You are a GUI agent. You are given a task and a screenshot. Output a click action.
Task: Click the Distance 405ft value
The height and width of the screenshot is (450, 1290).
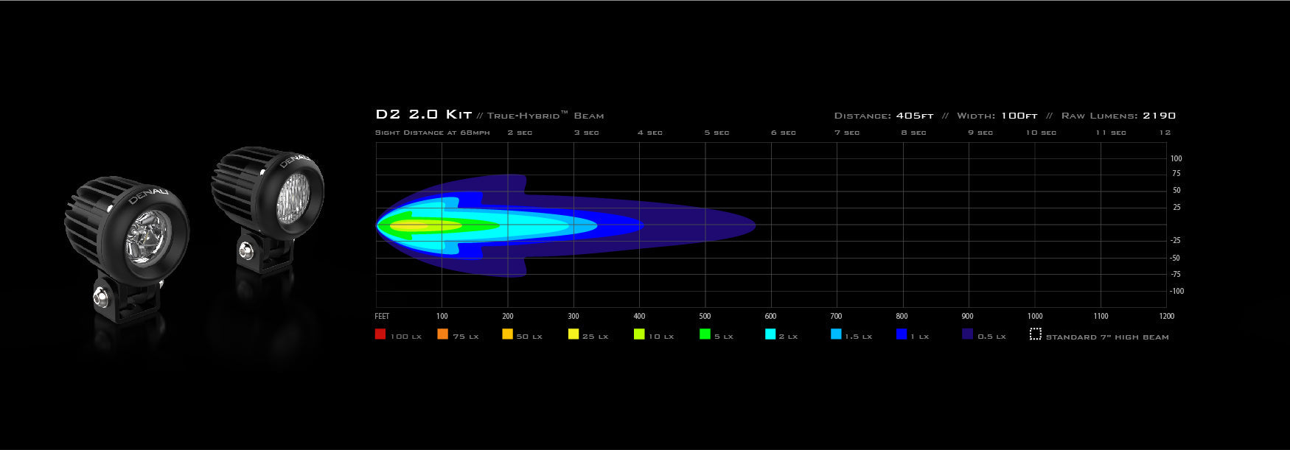(915, 116)
